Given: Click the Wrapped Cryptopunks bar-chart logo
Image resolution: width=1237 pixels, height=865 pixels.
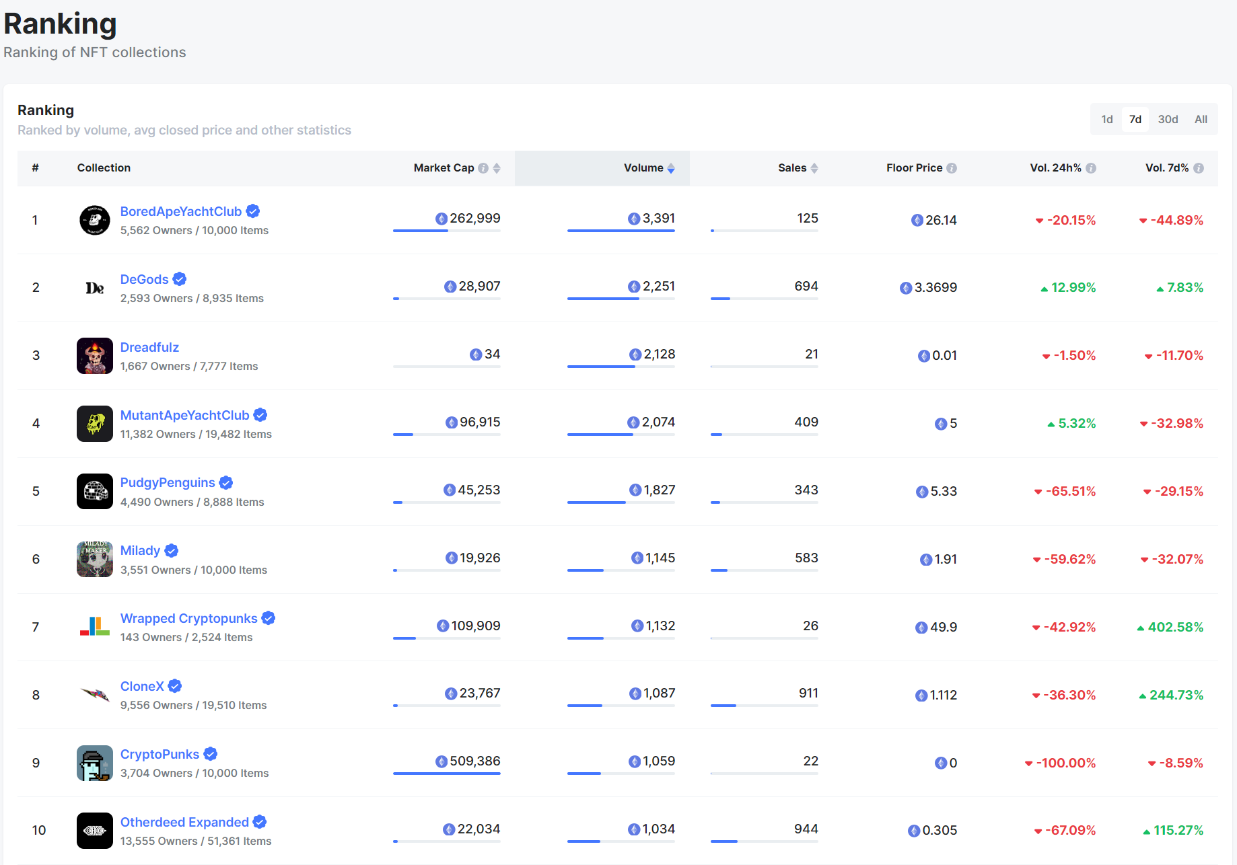Looking at the screenshot, I should (x=94, y=627).
